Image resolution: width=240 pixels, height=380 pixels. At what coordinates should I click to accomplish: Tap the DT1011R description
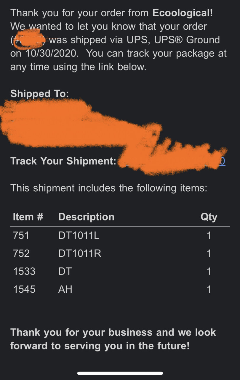point(80,253)
